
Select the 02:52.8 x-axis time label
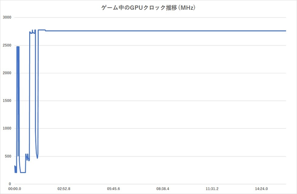[x=64, y=189]
